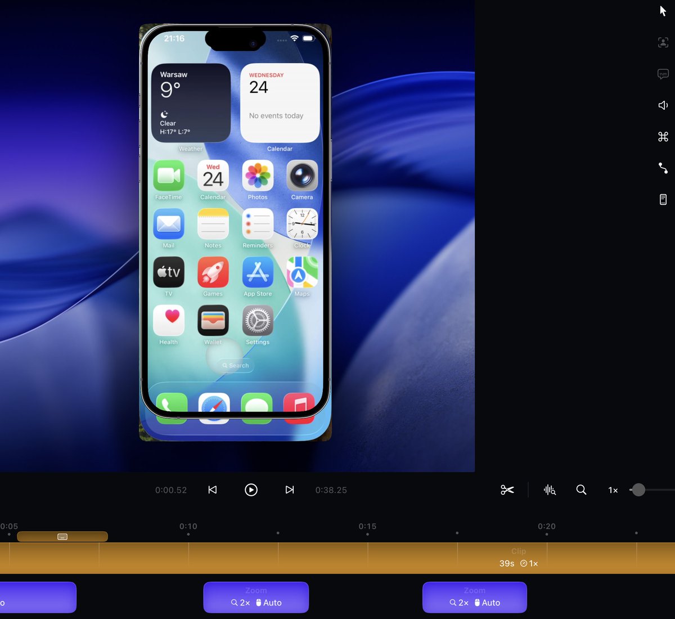Select the keyboard shortcut timeline block
This screenshot has width=675, height=619.
point(62,537)
